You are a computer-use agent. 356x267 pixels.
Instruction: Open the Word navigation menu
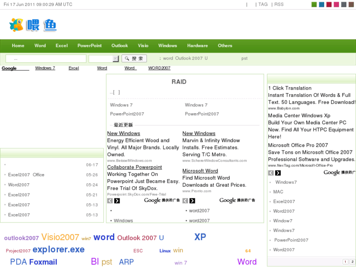pyautogui.click(x=40, y=46)
